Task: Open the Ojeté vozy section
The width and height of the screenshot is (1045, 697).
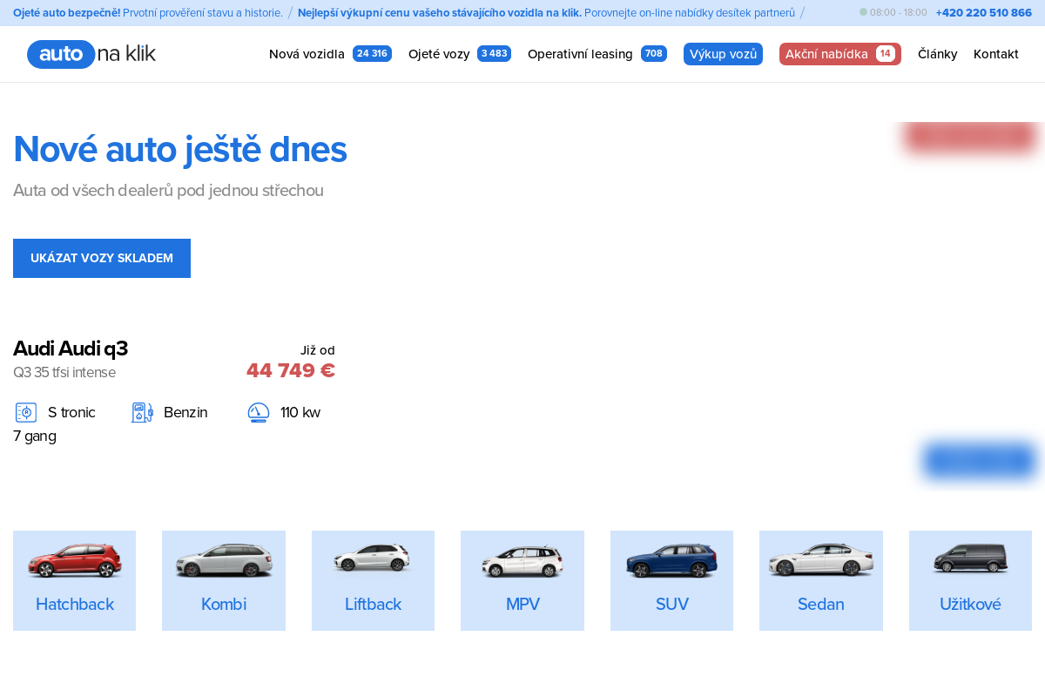Action: tap(439, 53)
